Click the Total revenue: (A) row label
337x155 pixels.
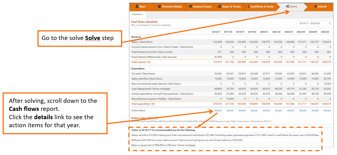pyautogui.click(x=141, y=62)
